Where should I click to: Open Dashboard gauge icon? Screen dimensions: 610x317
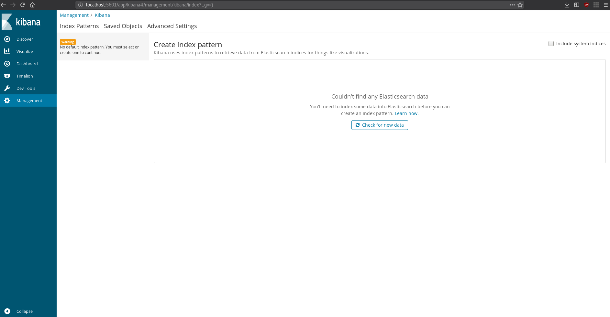tap(7, 64)
